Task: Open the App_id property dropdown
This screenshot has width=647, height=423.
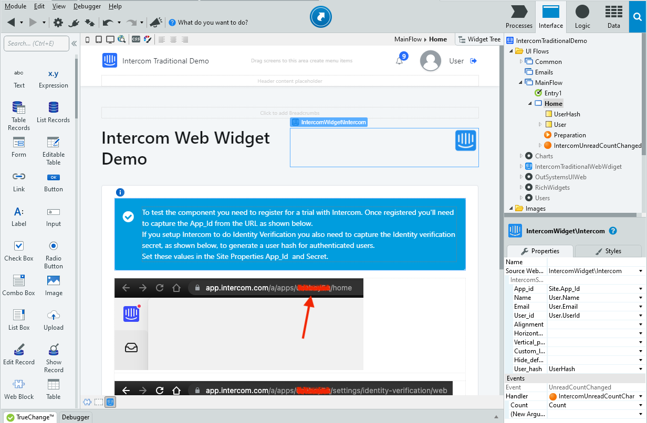Action: pos(641,289)
